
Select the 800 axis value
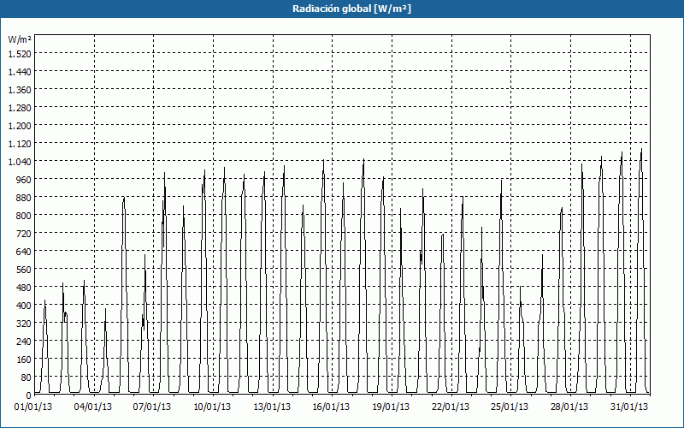coord(24,216)
